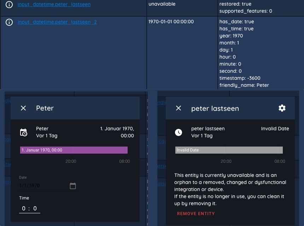The image size is (304, 226).
Task: Click the REMOVE ENTITY button
Action: click(x=196, y=213)
